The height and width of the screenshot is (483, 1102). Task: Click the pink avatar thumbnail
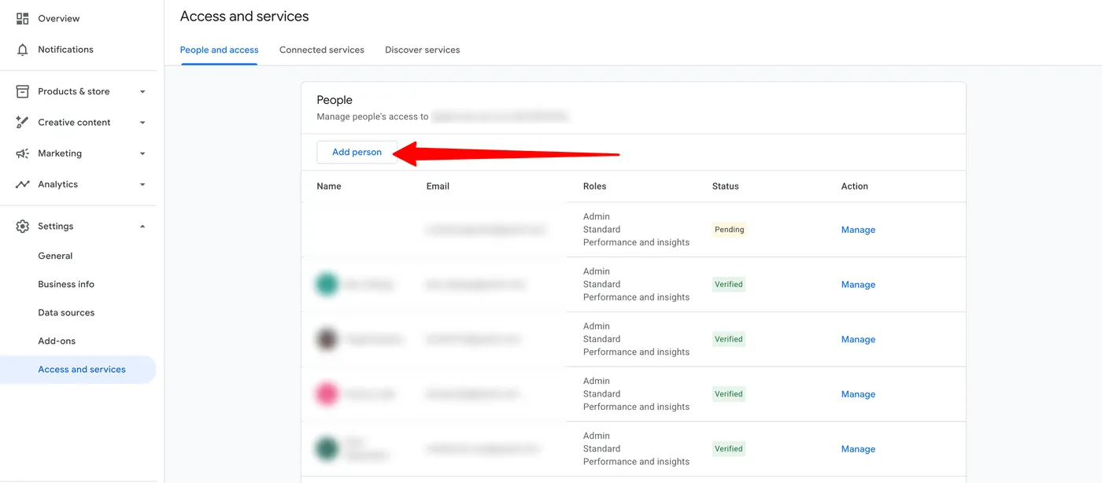(x=327, y=394)
